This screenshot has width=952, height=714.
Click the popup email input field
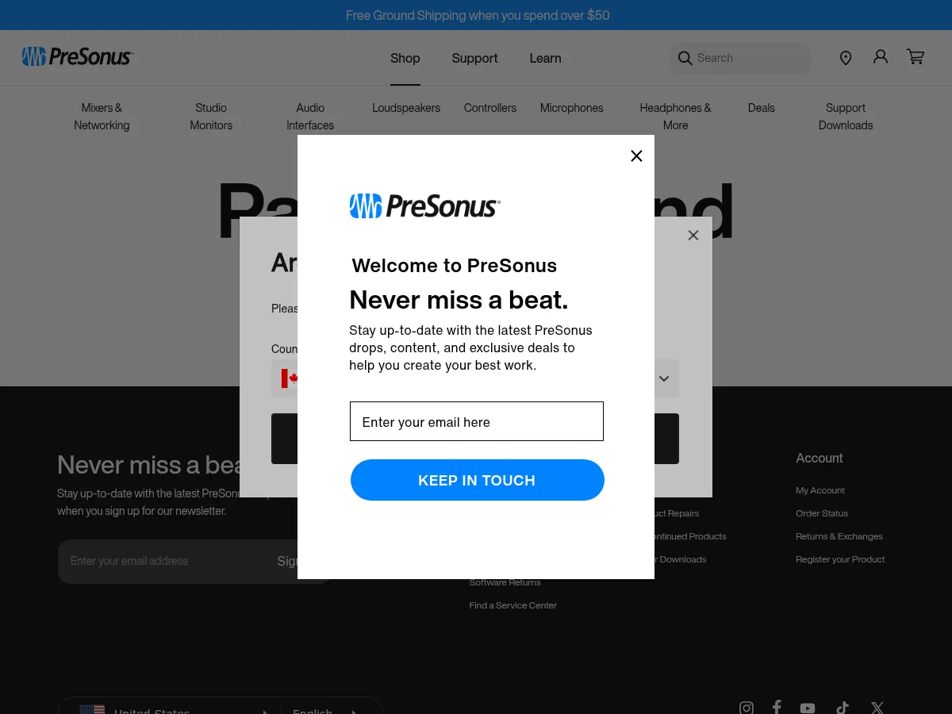[x=476, y=421]
